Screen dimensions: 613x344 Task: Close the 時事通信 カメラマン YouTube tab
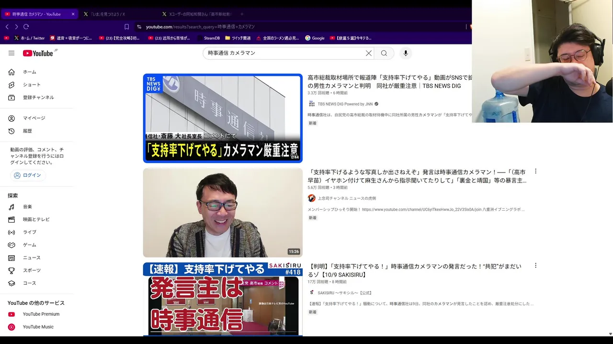(x=73, y=14)
